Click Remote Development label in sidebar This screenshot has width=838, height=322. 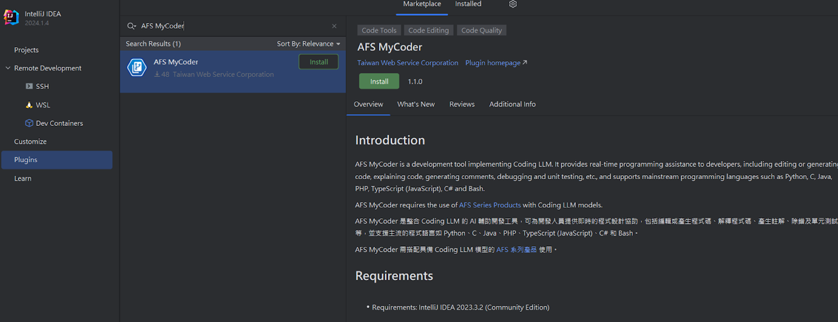tap(48, 68)
